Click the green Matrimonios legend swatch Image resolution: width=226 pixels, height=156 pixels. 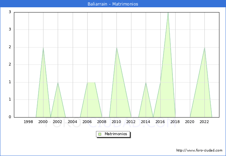click(99, 134)
